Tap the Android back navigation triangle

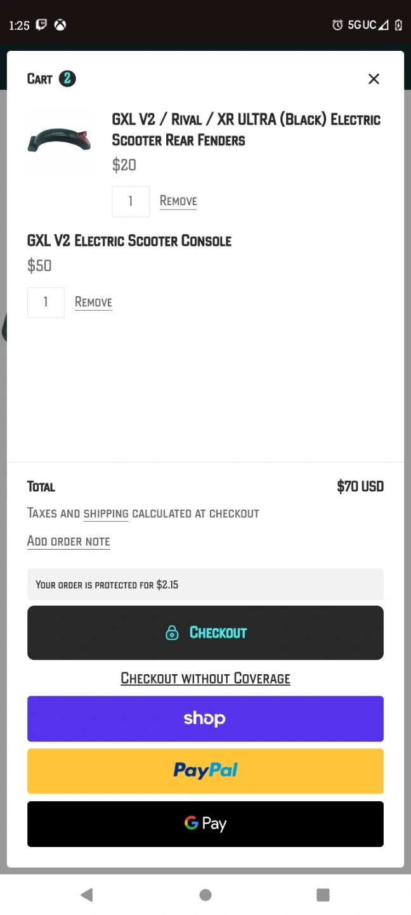[87, 895]
